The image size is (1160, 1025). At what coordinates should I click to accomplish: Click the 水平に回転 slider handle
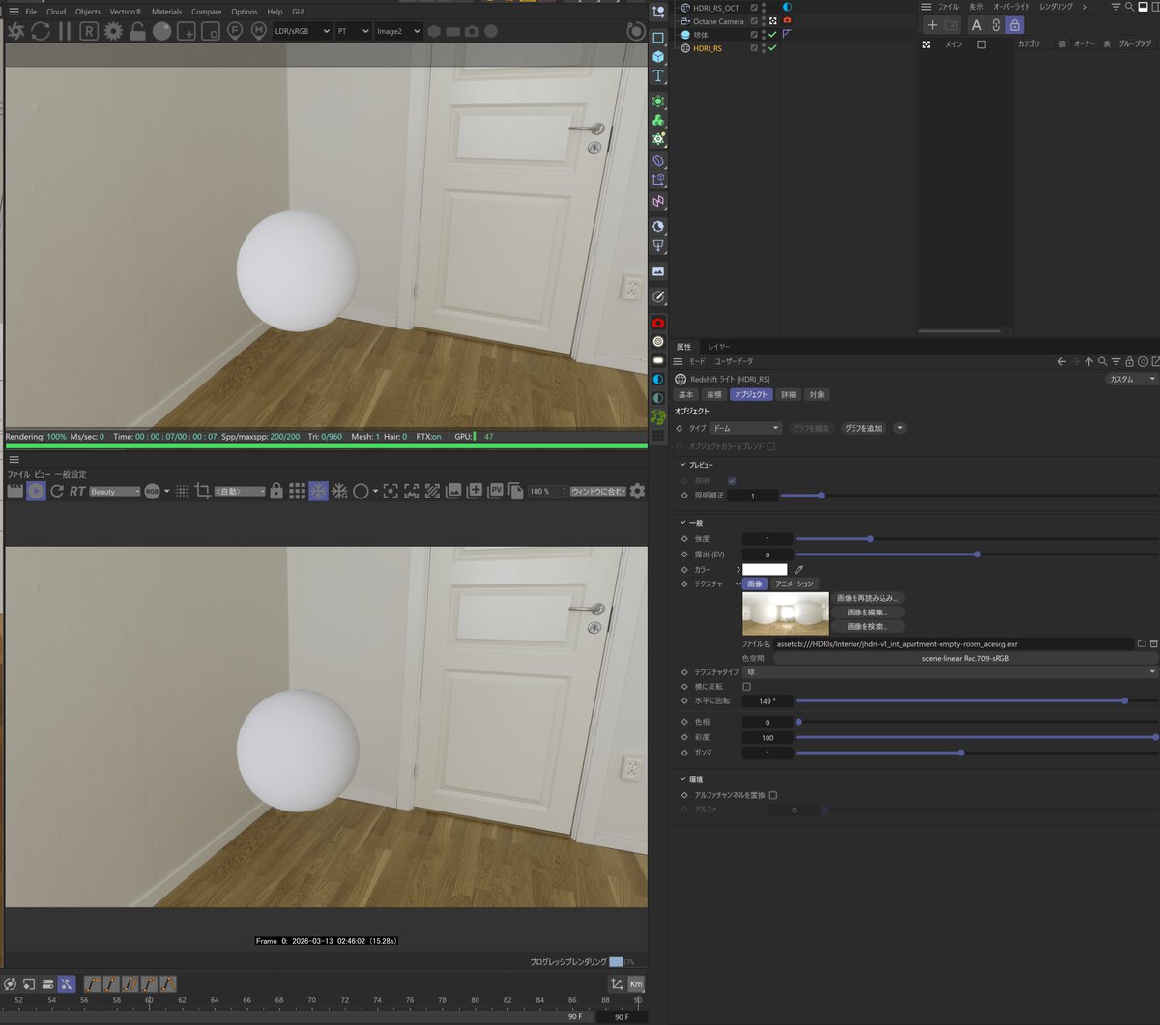(1125, 700)
